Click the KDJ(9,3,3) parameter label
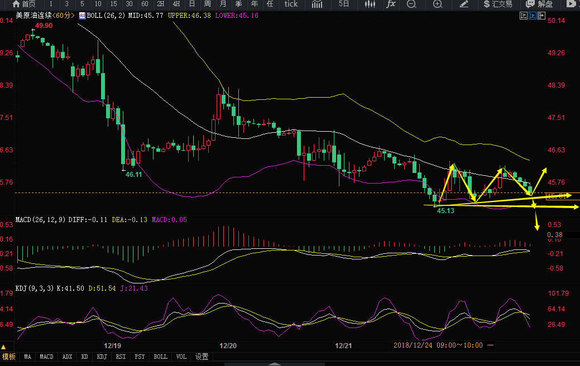The image size is (580, 366). pyautogui.click(x=35, y=288)
